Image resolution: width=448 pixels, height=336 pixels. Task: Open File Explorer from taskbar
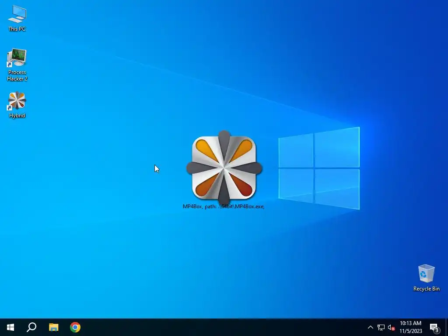pyautogui.click(x=53, y=327)
